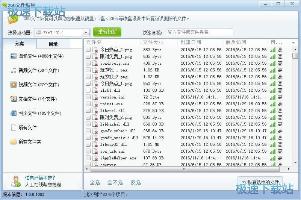This screenshot has height=200, width=301.
Task: Click recoverability signal bars for 今日热点_2.png
Action: click(272, 50)
